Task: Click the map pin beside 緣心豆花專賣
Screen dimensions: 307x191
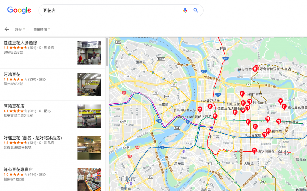Action: [x=284, y=107]
